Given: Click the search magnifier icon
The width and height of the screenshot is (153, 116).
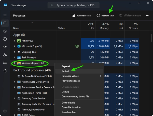Looking at the screenshot, I should coord(52,5).
